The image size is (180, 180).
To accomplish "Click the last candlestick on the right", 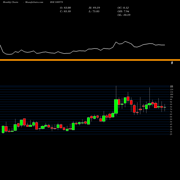I will click(165, 107).
